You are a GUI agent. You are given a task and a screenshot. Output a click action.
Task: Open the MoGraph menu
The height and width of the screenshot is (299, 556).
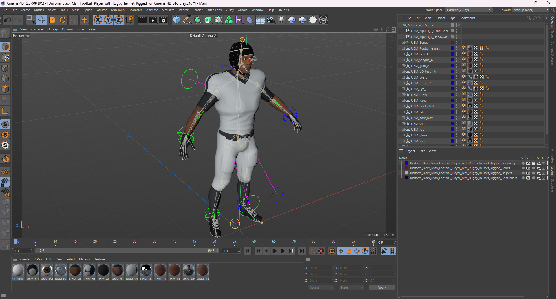pos(118,10)
